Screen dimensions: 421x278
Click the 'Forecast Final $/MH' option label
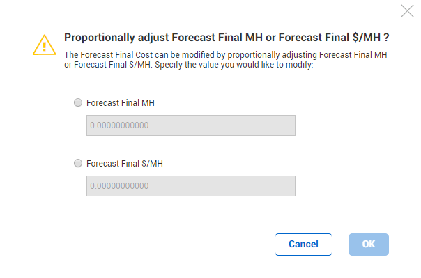[x=125, y=164]
